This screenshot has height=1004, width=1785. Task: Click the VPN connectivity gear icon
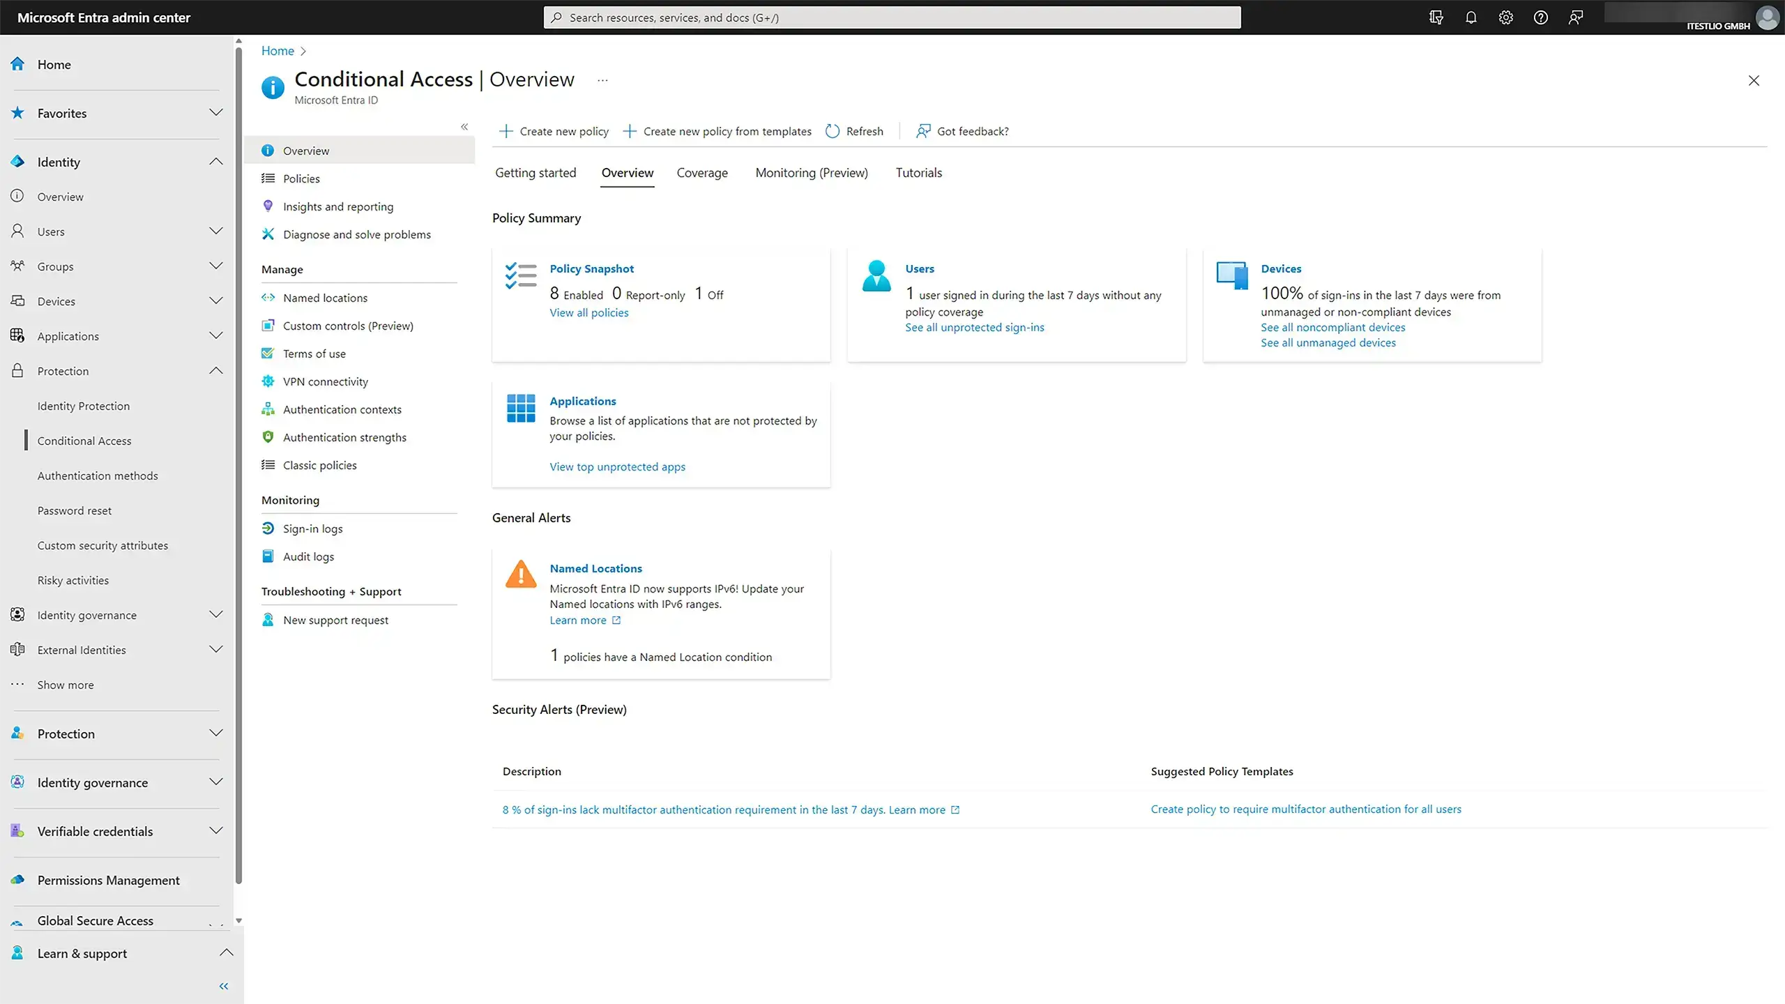click(268, 381)
